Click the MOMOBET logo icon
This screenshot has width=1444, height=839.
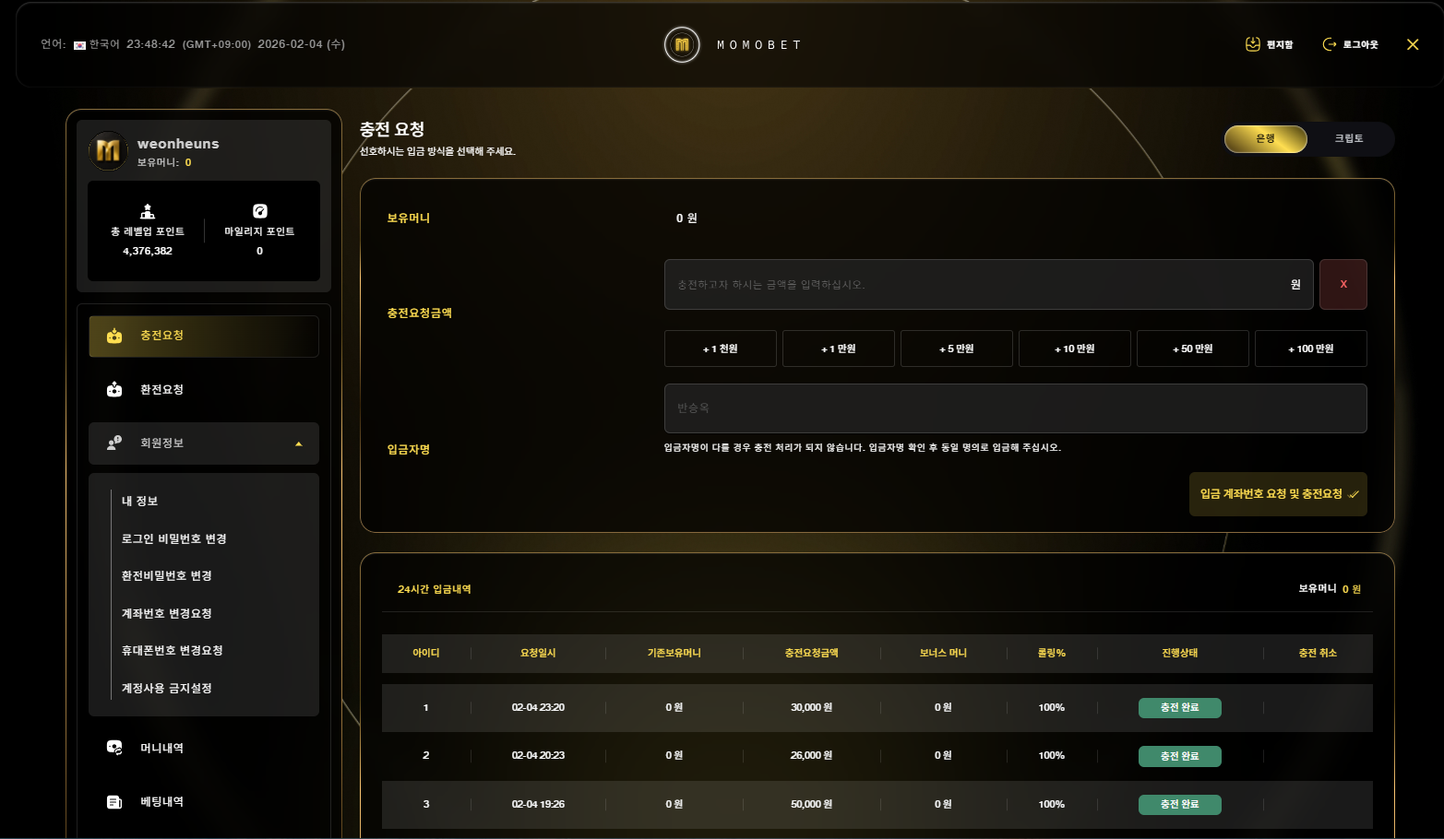pyautogui.click(x=682, y=44)
